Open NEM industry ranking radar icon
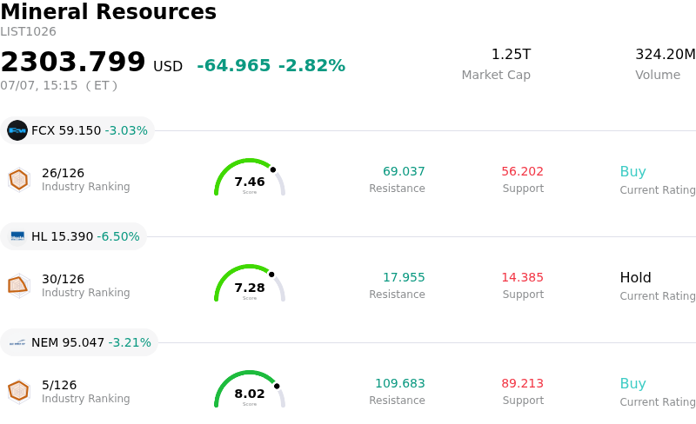The width and height of the screenshot is (696, 424). pos(19,392)
